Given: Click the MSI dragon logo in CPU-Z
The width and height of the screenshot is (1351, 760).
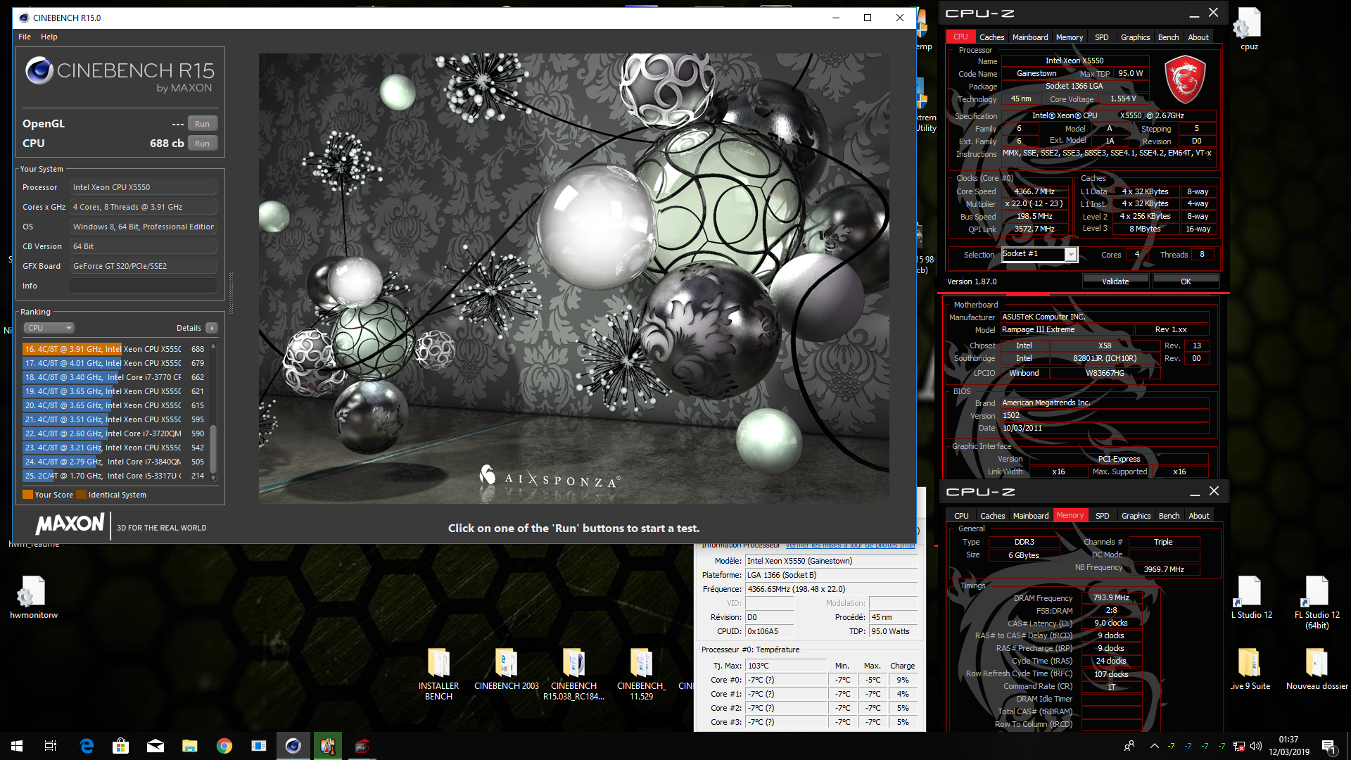Looking at the screenshot, I should [1185, 80].
